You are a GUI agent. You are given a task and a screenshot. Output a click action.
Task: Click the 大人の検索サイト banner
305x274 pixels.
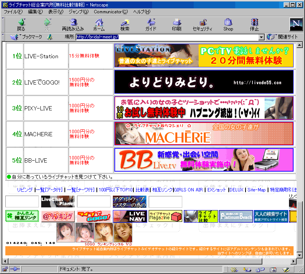coord(271,216)
